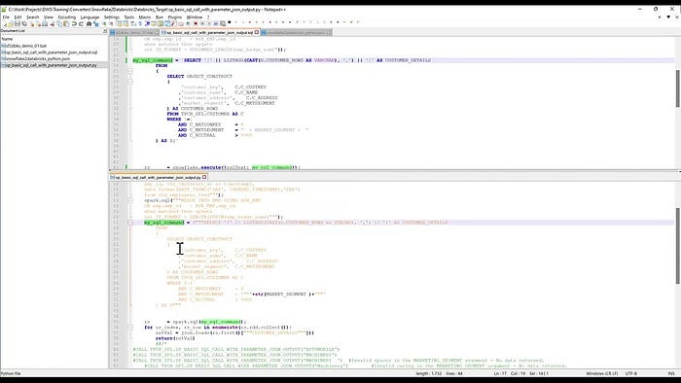Image resolution: width=681 pixels, height=383 pixels.
Task: Click upper pane vertical scrollbar thumb
Action: pos(677,88)
